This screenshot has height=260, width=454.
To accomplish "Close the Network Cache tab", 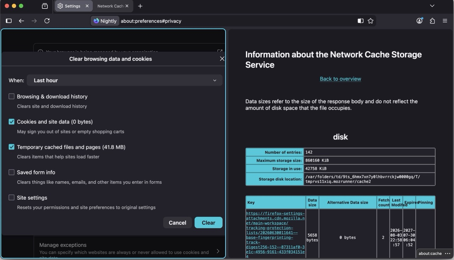I will coord(127,6).
